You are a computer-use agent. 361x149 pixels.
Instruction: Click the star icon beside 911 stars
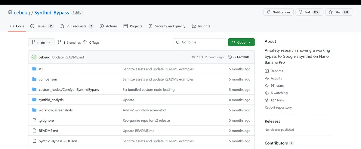pyautogui.click(x=267, y=85)
